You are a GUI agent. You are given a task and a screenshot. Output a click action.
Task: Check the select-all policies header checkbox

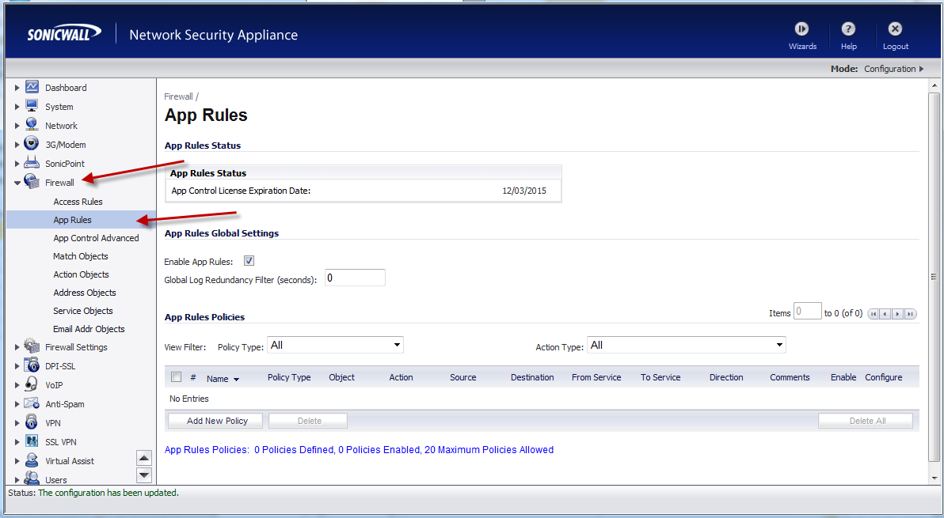coord(176,376)
